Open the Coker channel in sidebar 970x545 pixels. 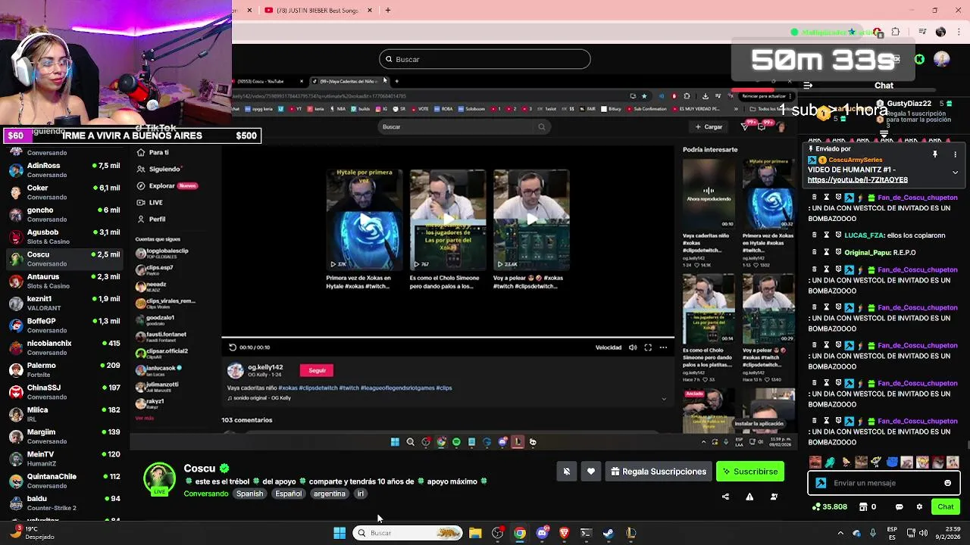tap(64, 192)
